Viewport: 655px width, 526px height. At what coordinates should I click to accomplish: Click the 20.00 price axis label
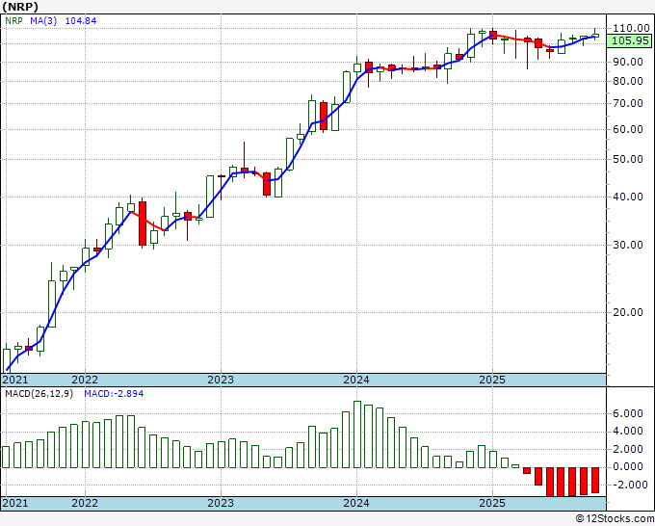628,312
